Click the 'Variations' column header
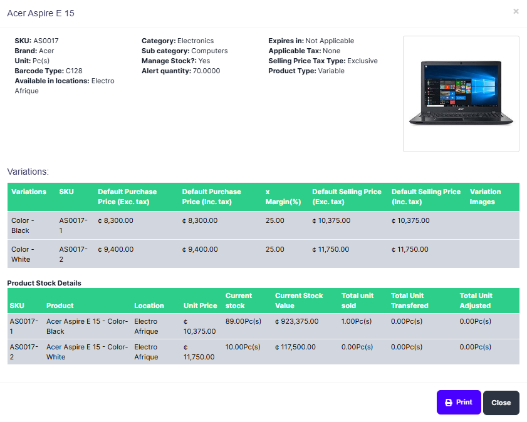The height and width of the screenshot is (422, 527). (x=29, y=192)
